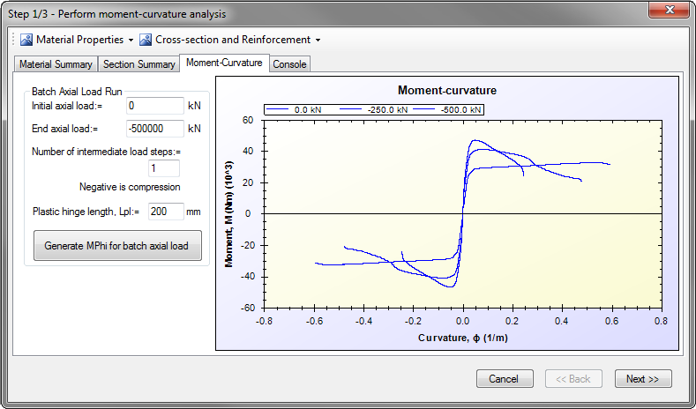Close the Step 1/3 dialog window
Image resolution: width=696 pixels, height=409 pixels.
(670, 11)
